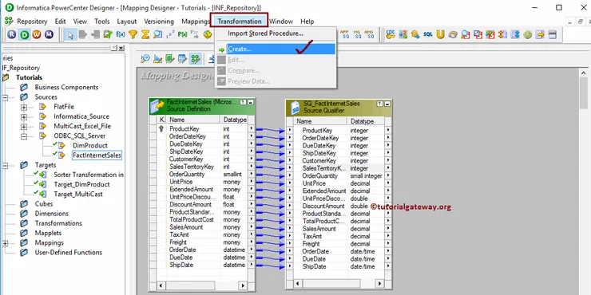Open the Layout menu
The width and height of the screenshot is (591, 295).
click(127, 22)
